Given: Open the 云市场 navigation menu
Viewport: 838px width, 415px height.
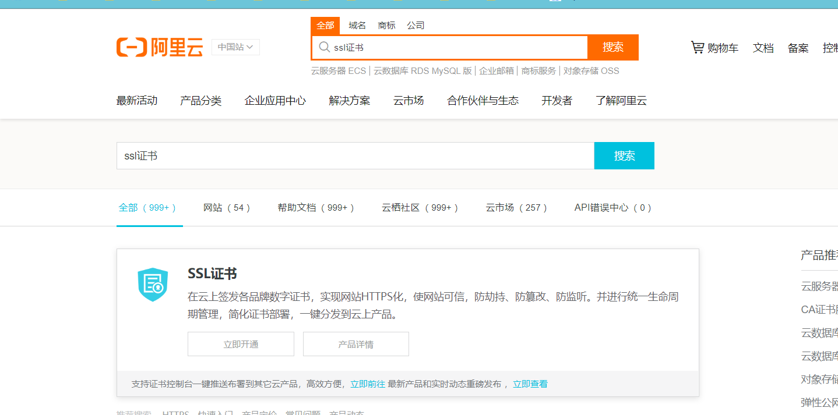Looking at the screenshot, I should point(409,100).
